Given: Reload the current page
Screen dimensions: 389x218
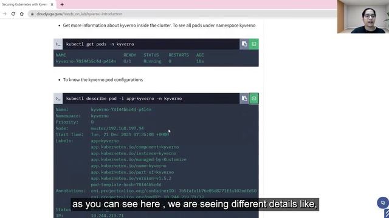Looking at the screenshot, I should pyautogui.click(x=13, y=14).
